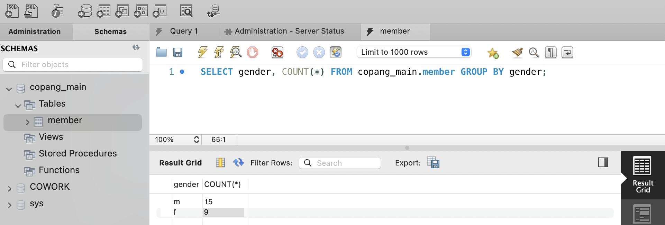Collapse the Tables node
The width and height of the screenshot is (665, 225).
click(18, 106)
